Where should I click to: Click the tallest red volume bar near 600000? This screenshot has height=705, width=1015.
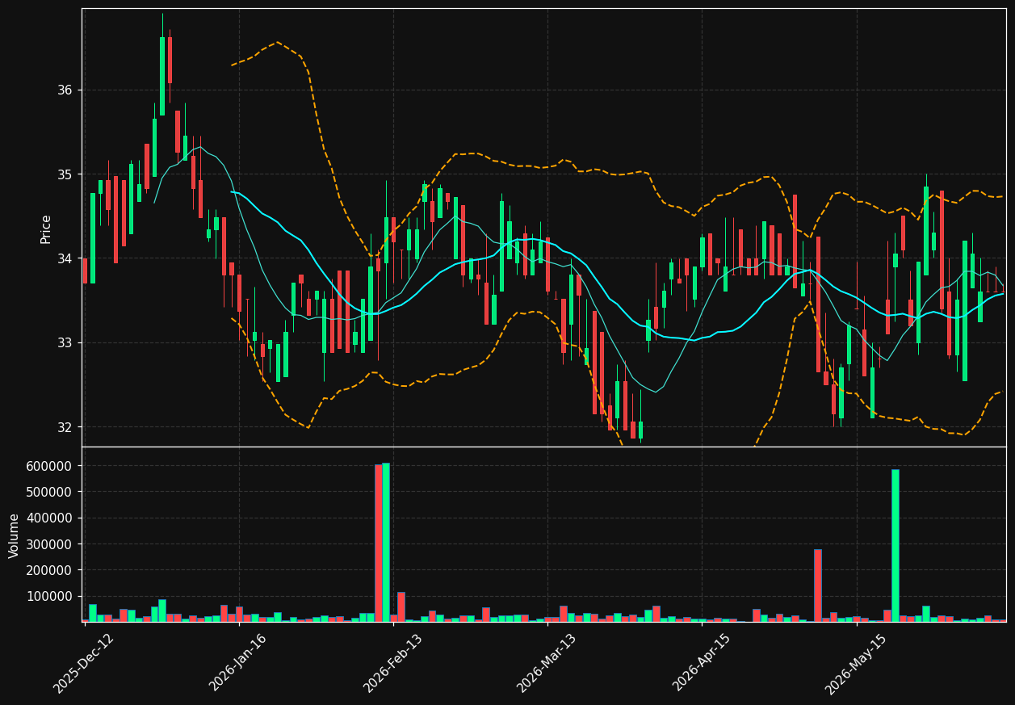tap(378, 543)
